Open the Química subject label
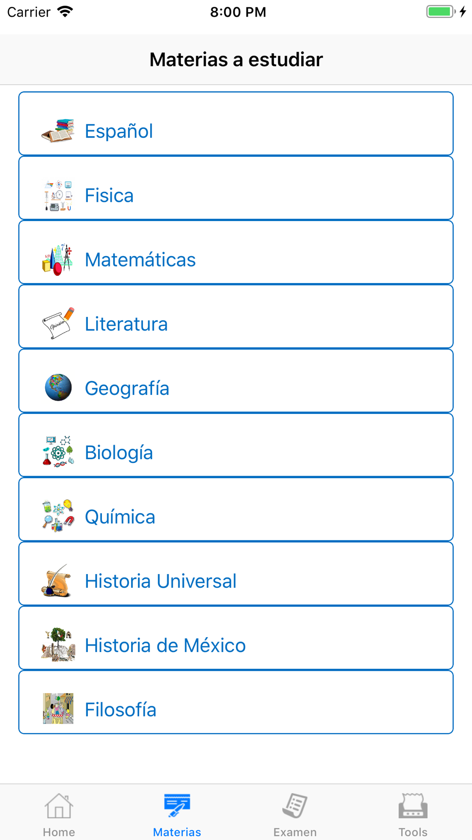The width and height of the screenshot is (472, 840). (120, 517)
